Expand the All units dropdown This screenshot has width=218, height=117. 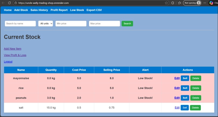[x=46, y=24]
